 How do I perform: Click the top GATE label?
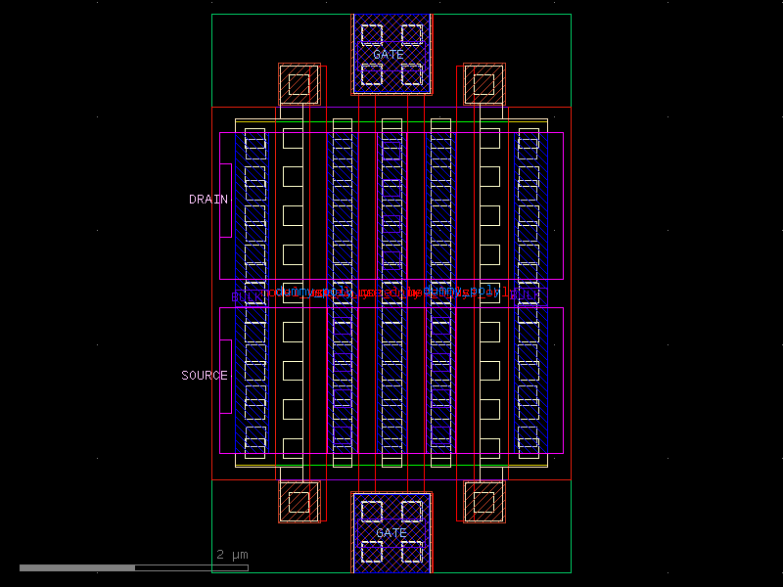click(389, 56)
